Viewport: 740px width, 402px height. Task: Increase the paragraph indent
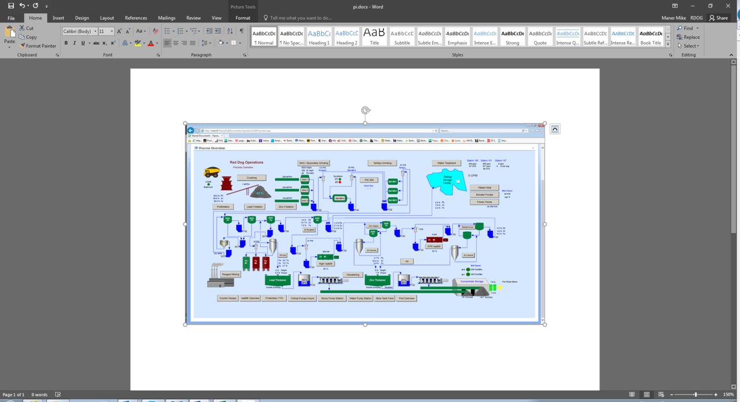point(219,31)
